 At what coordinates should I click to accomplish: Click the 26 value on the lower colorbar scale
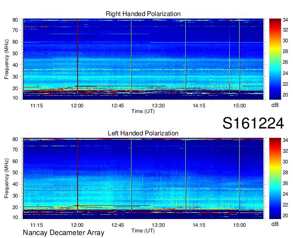coord(285,183)
